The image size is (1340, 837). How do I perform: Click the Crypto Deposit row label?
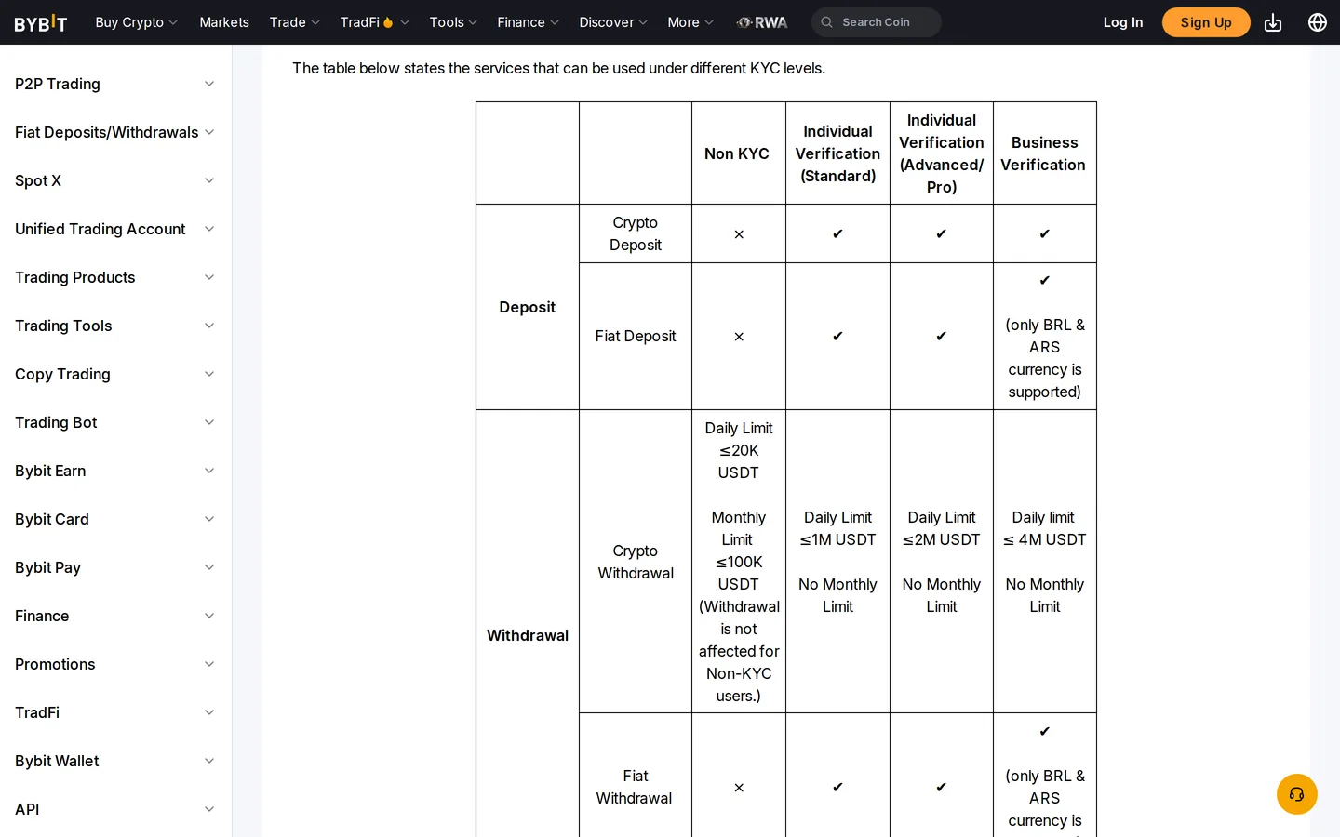point(636,233)
